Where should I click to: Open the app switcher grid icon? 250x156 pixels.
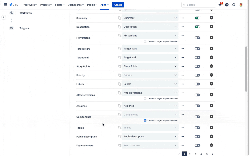[x=5, y=5]
